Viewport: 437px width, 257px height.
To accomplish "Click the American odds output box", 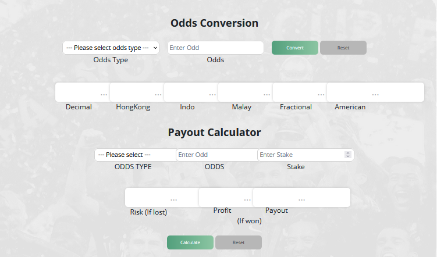I will pyautogui.click(x=375, y=92).
